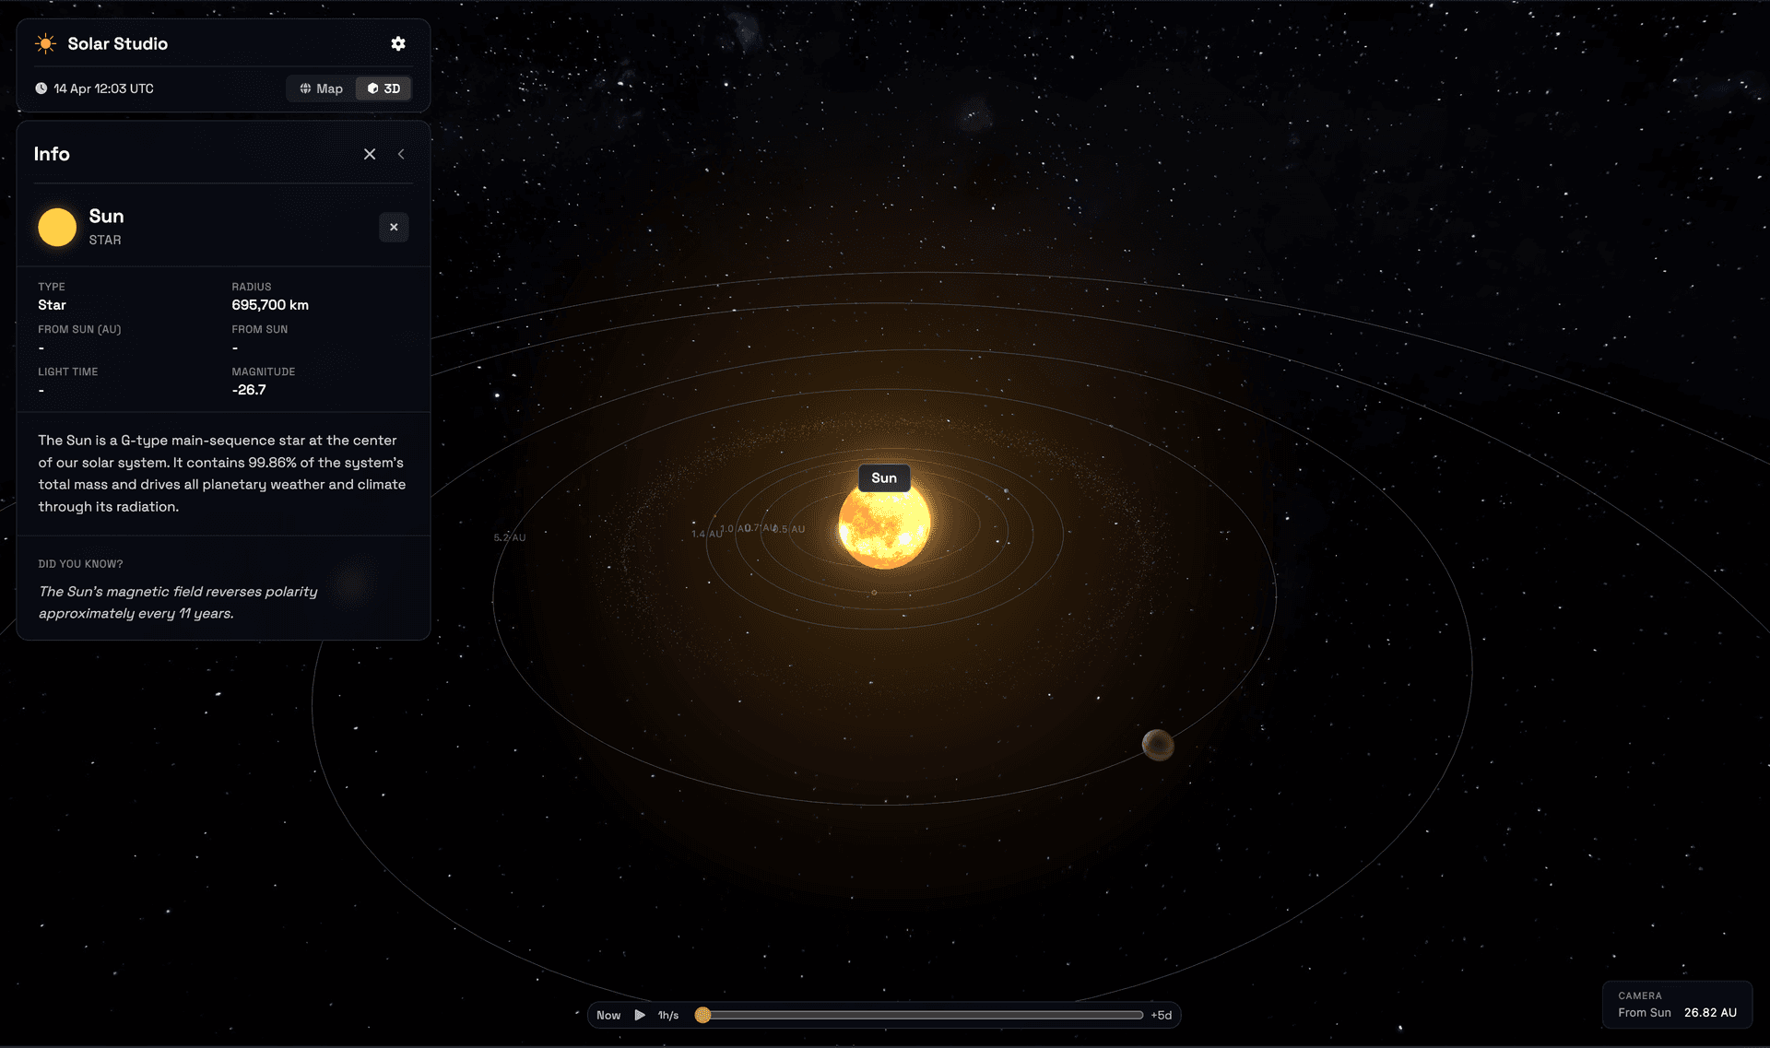This screenshot has height=1048, width=1770.
Task: Jump to Now on the timeline
Action: pyautogui.click(x=608, y=1014)
